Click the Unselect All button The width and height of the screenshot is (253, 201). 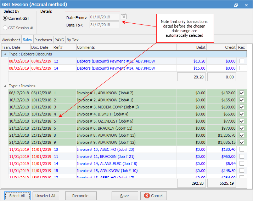45,196
